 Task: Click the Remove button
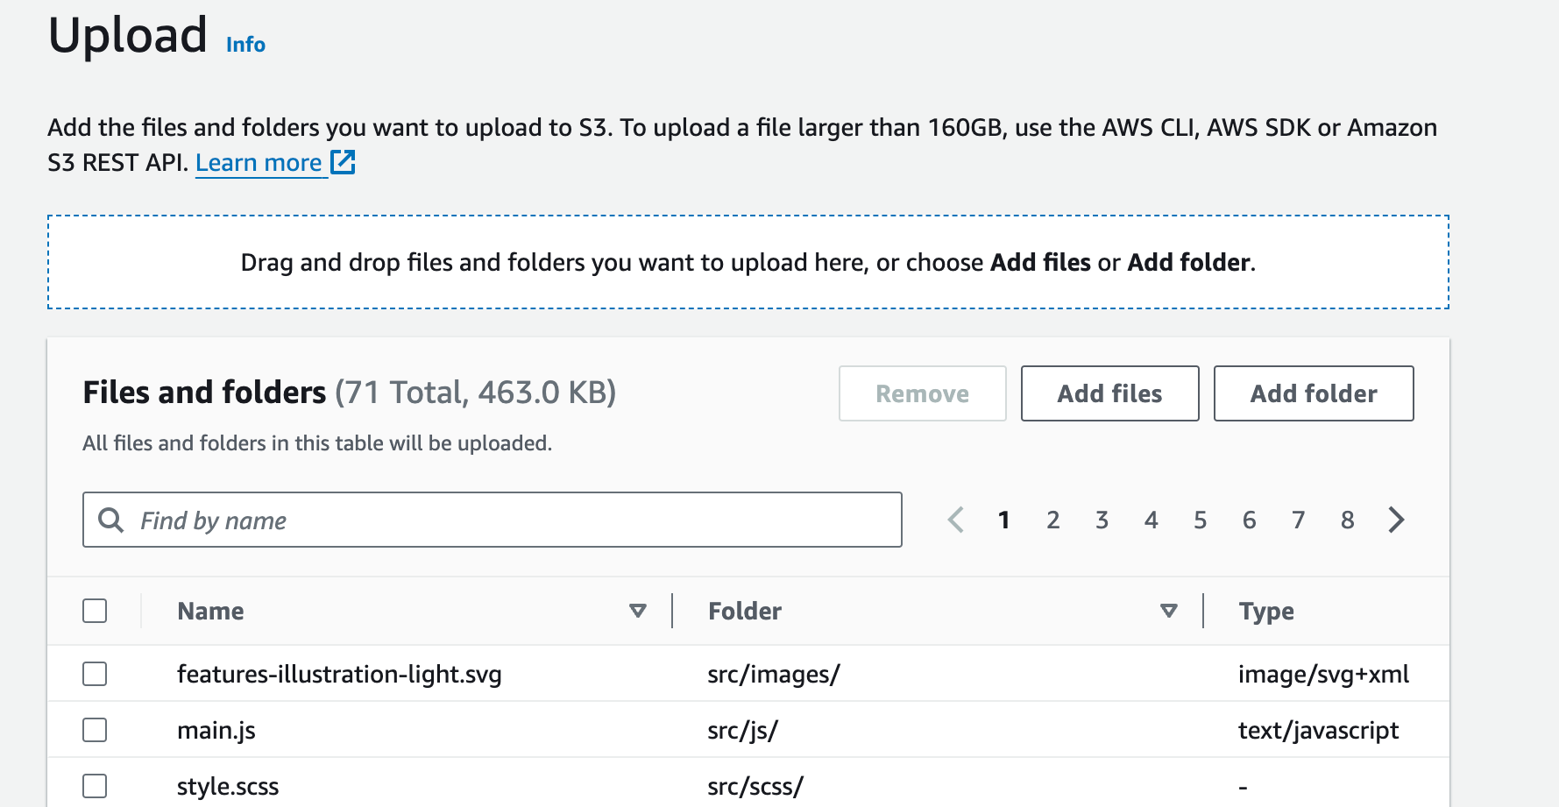click(922, 393)
